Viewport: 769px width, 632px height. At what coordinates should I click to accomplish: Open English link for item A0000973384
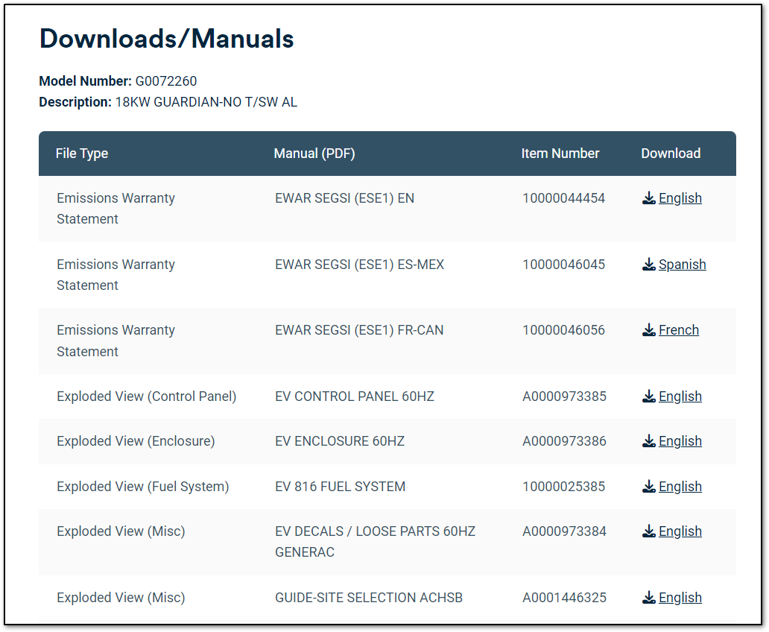[x=680, y=531]
